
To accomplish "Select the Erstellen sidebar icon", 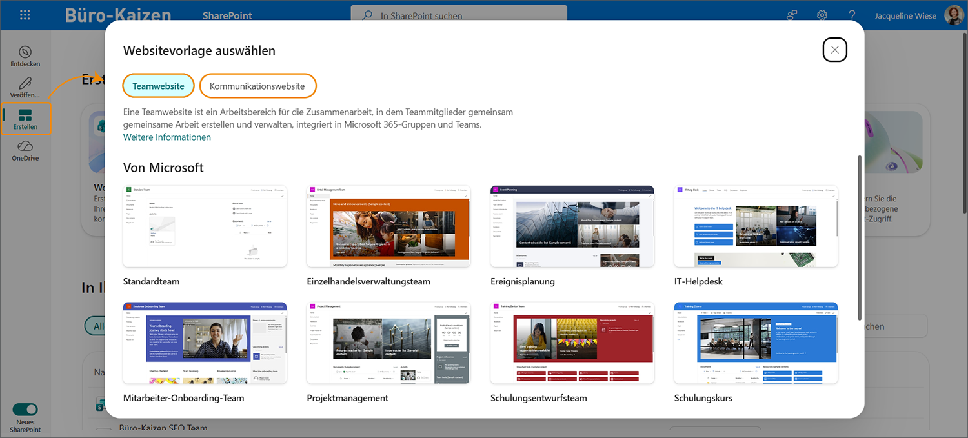I will pyautogui.click(x=25, y=119).
